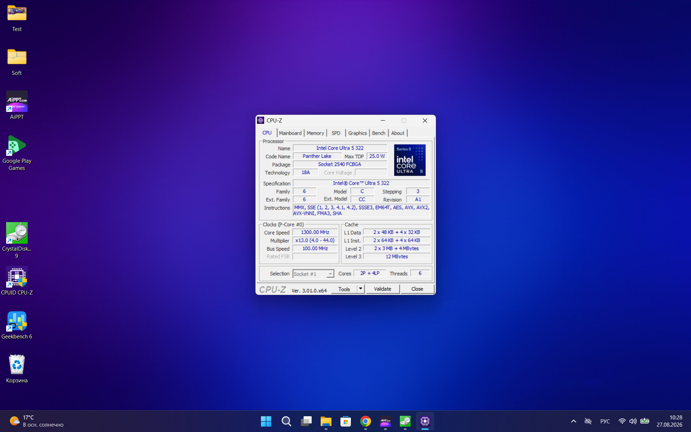
Task: Click the L1 Inst. cache value
Action: tap(397, 240)
